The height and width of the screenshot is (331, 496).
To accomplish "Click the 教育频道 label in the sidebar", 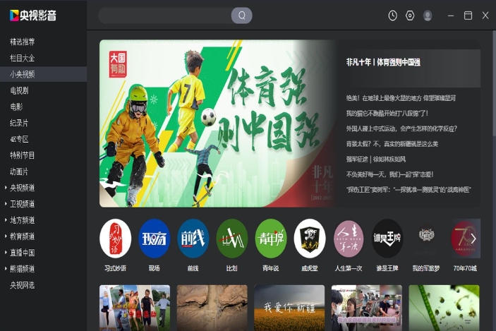I will 22,236.
